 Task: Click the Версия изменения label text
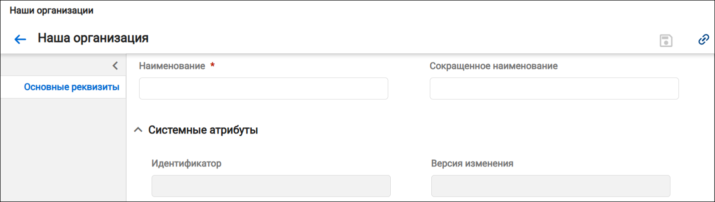(x=472, y=163)
